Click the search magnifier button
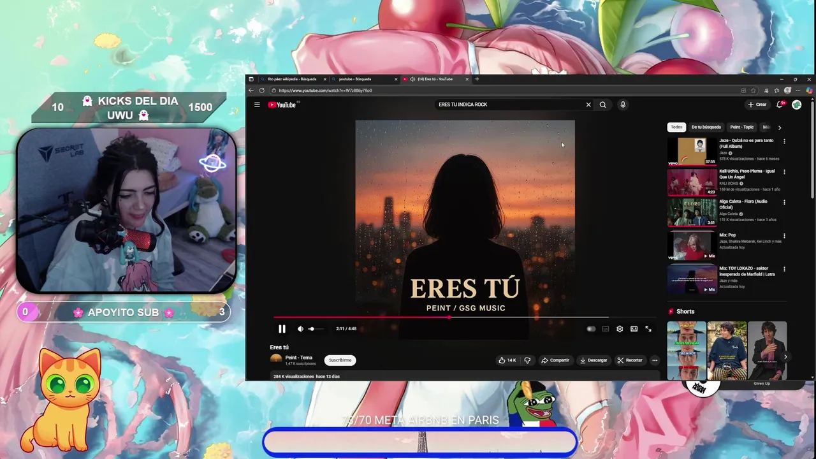816x459 pixels. coord(602,105)
